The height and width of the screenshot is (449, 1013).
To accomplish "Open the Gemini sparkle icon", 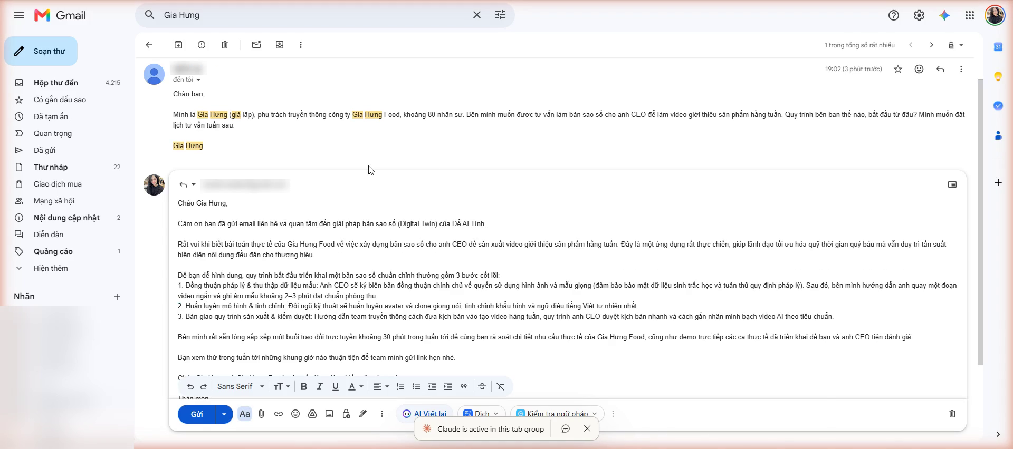I will coord(944,15).
